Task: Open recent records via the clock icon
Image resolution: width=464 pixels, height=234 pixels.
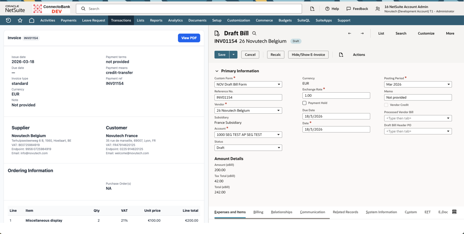Action: (8, 20)
